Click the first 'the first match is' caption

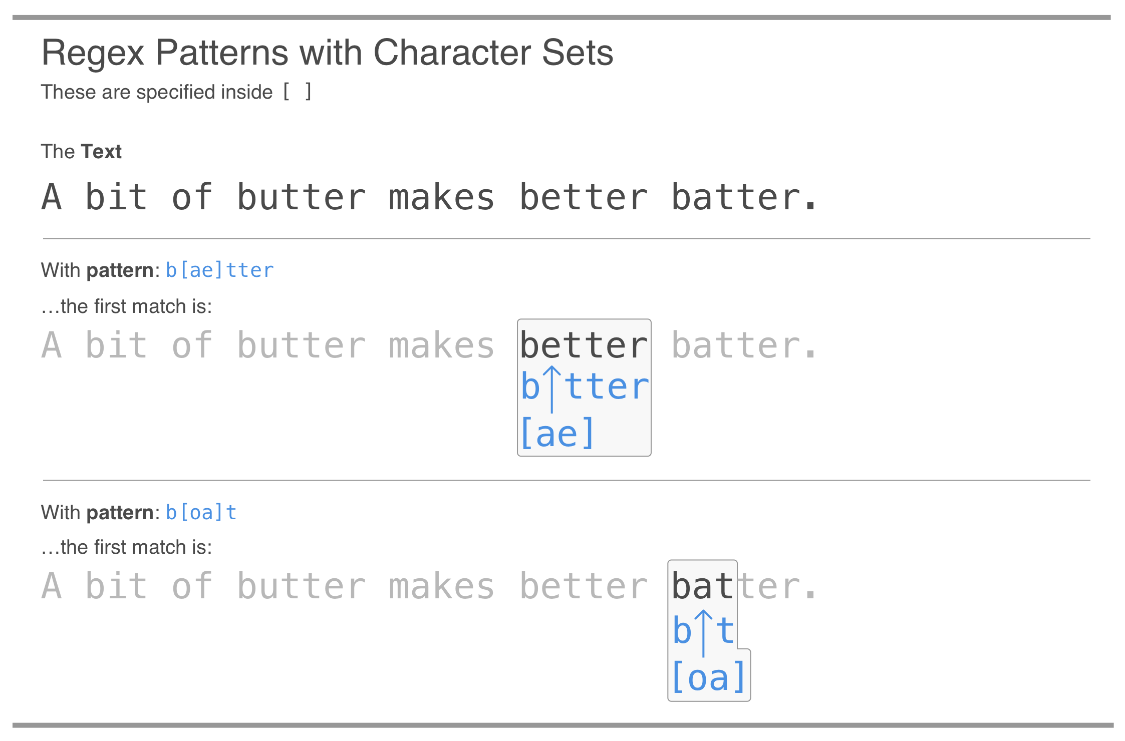[x=126, y=306]
